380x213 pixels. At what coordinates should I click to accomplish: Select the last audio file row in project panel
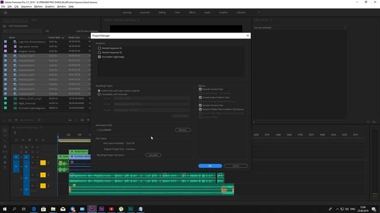47,108
